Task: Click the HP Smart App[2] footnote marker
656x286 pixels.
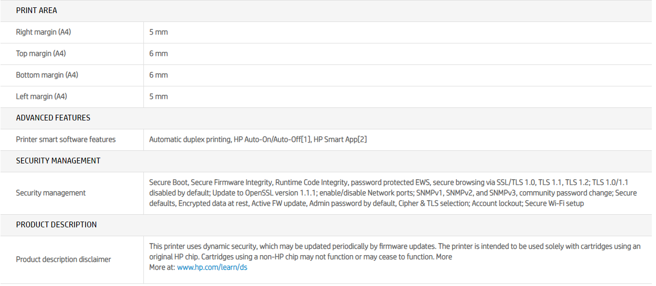Action: point(362,139)
